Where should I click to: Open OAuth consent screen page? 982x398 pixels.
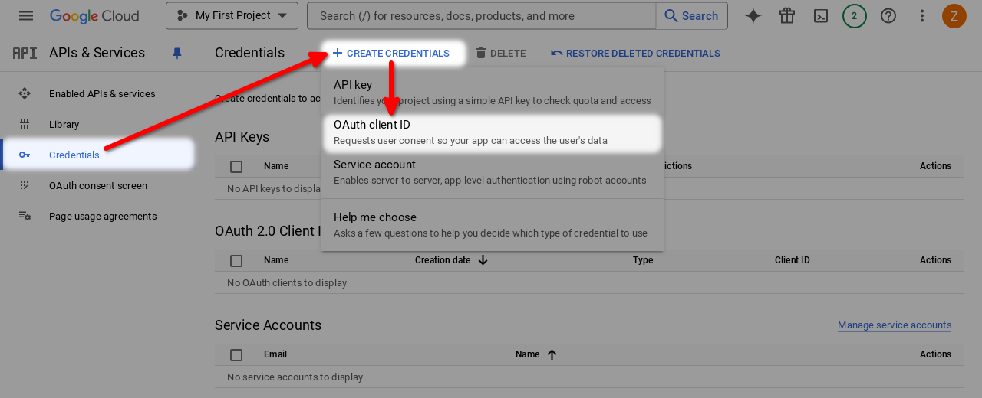coord(98,185)
